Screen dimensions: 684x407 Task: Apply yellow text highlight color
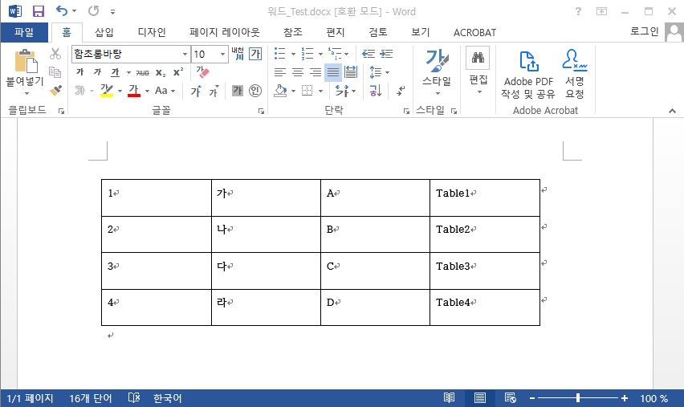pyautogui.click(x=107, y=90)
